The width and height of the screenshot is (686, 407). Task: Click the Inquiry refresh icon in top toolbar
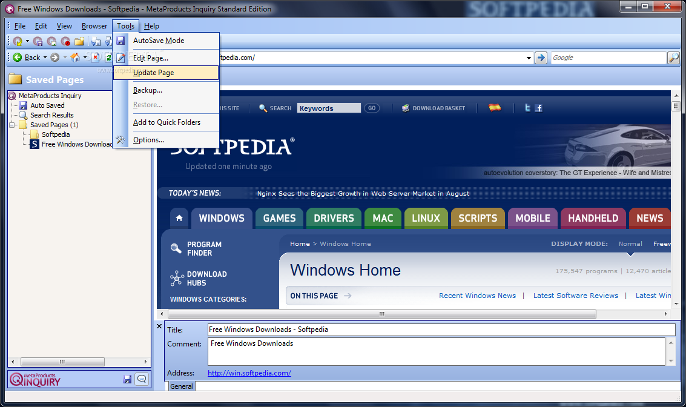(18, 42)
